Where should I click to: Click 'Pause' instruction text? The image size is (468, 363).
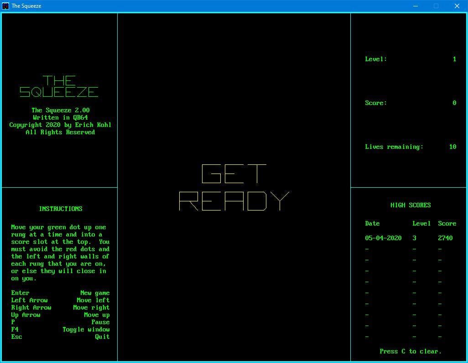[101, 322]
